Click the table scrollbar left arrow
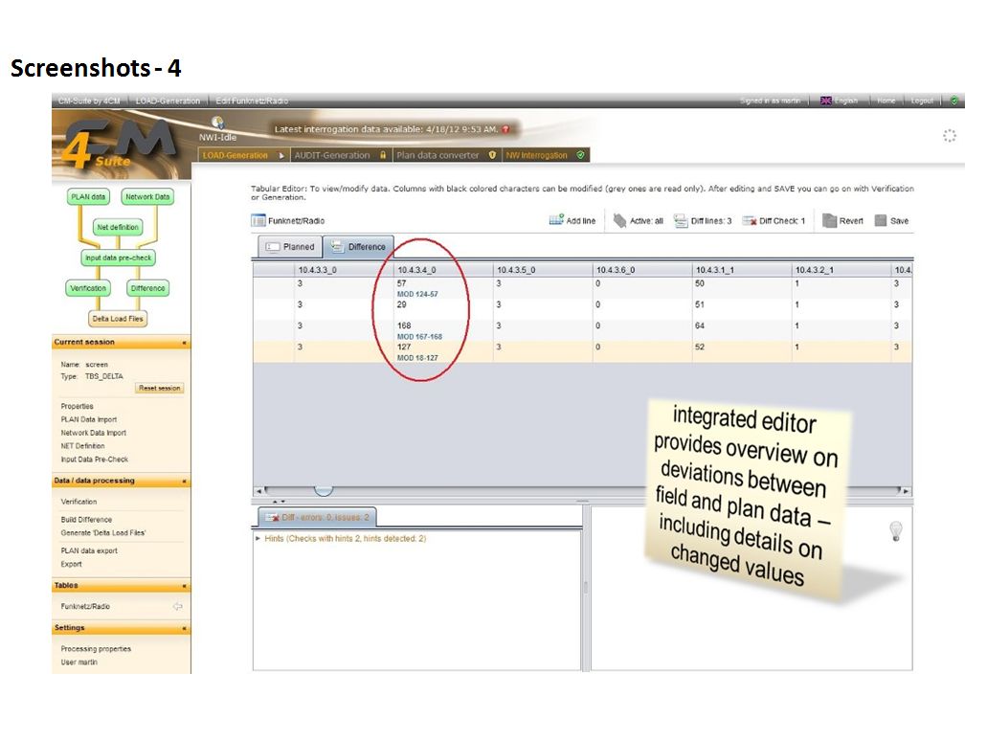Image resolution: width=987 pixels, height=740 pixels. [x=258, y=491]
